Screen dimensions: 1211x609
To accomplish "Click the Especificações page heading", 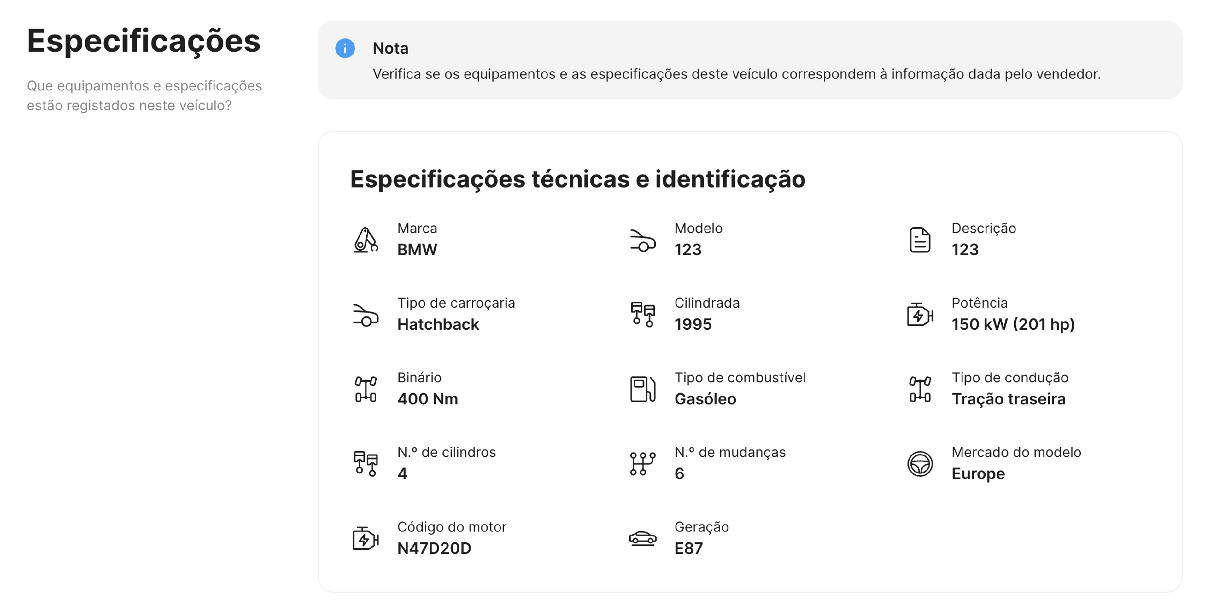I will tap(144, 42).
